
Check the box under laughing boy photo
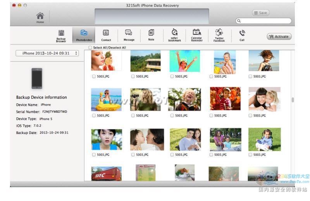pyautogui.click(x=172, y=115)
